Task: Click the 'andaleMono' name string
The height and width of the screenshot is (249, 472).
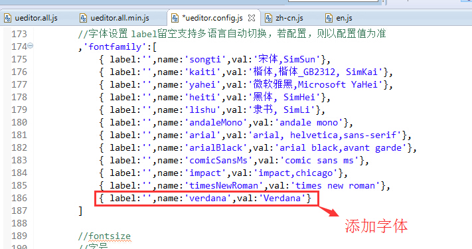Action: tap(216, 123)
